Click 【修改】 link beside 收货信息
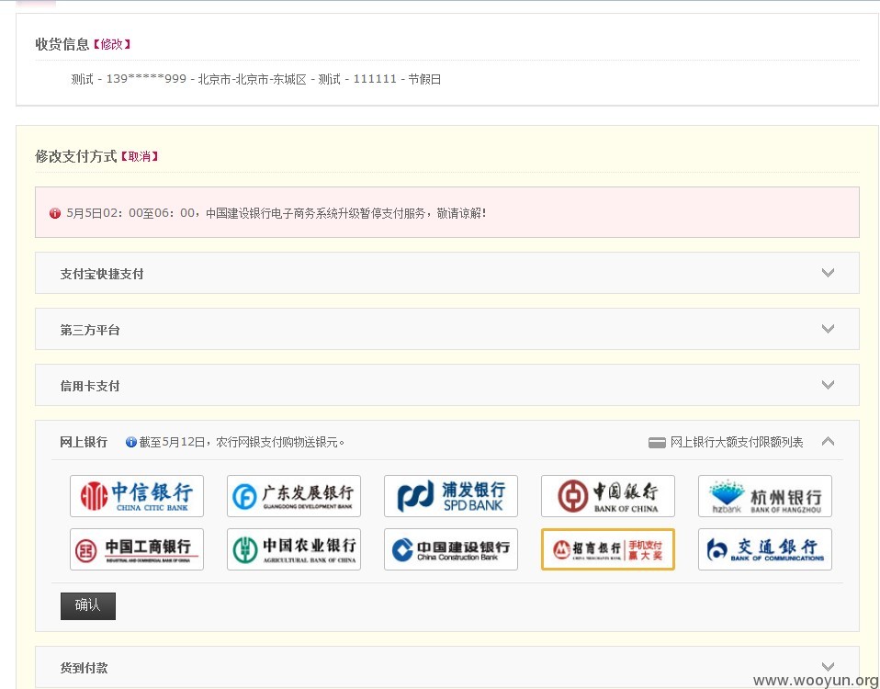 coord(112,44)
